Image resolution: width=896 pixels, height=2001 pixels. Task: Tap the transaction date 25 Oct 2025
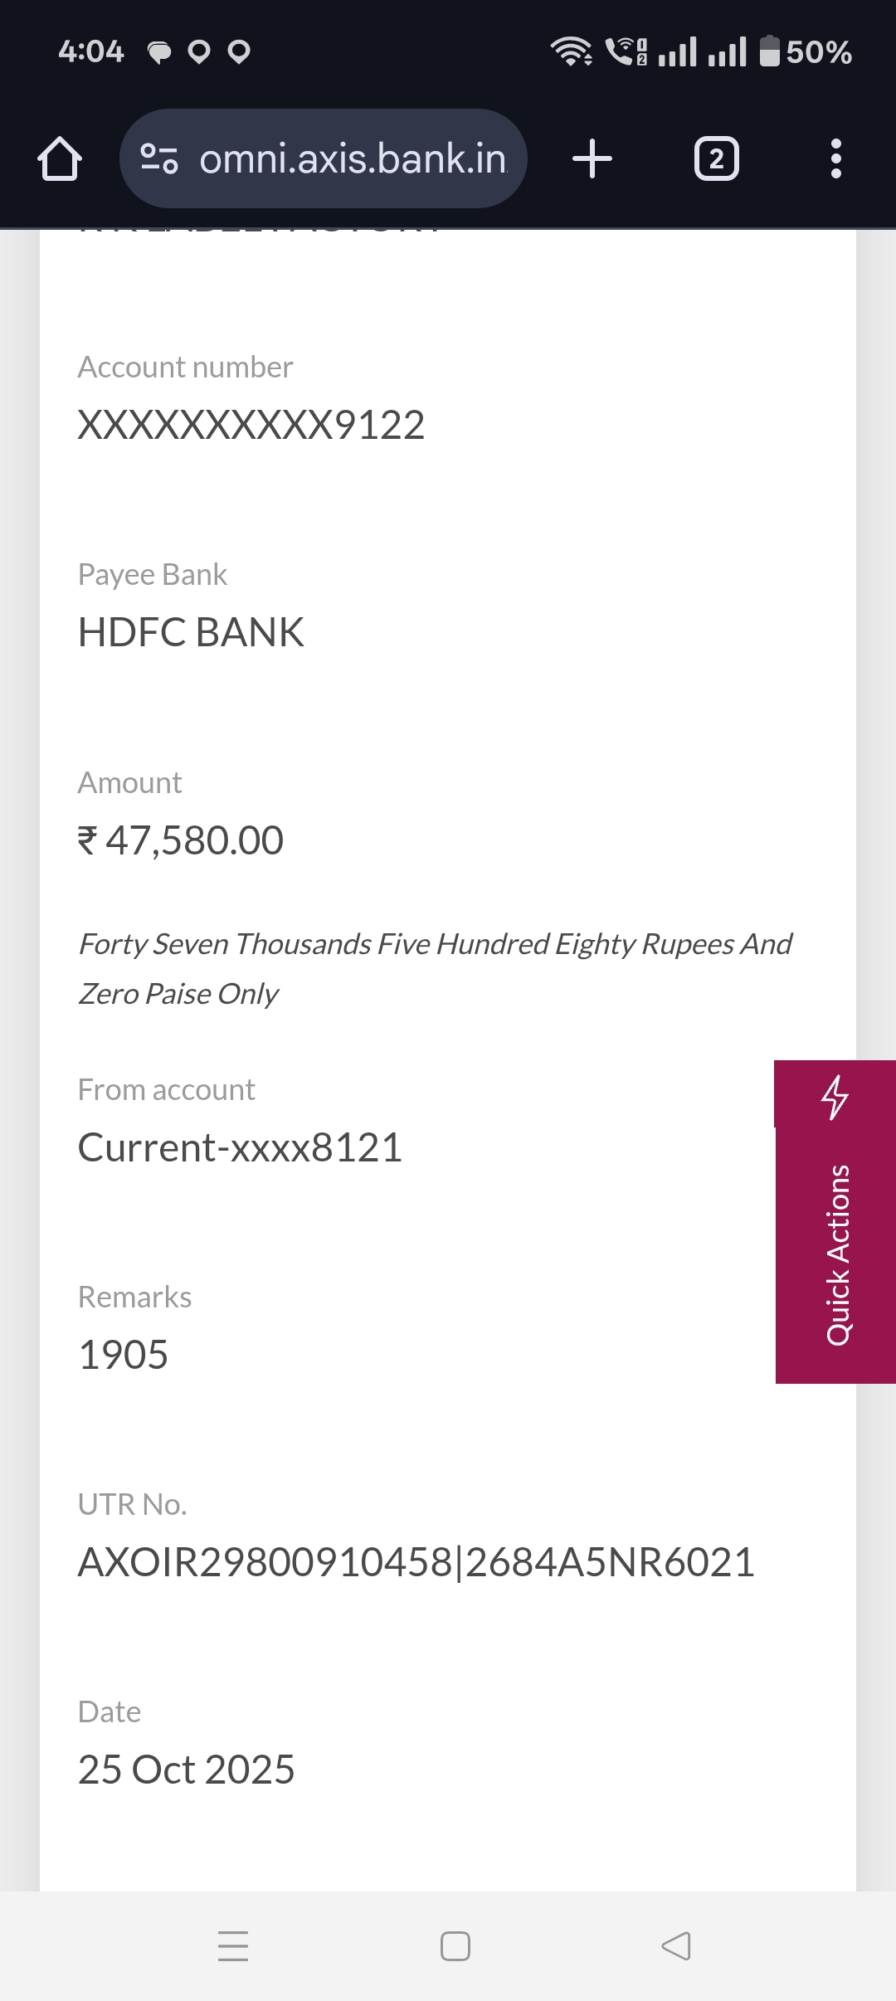point(186,1770)
